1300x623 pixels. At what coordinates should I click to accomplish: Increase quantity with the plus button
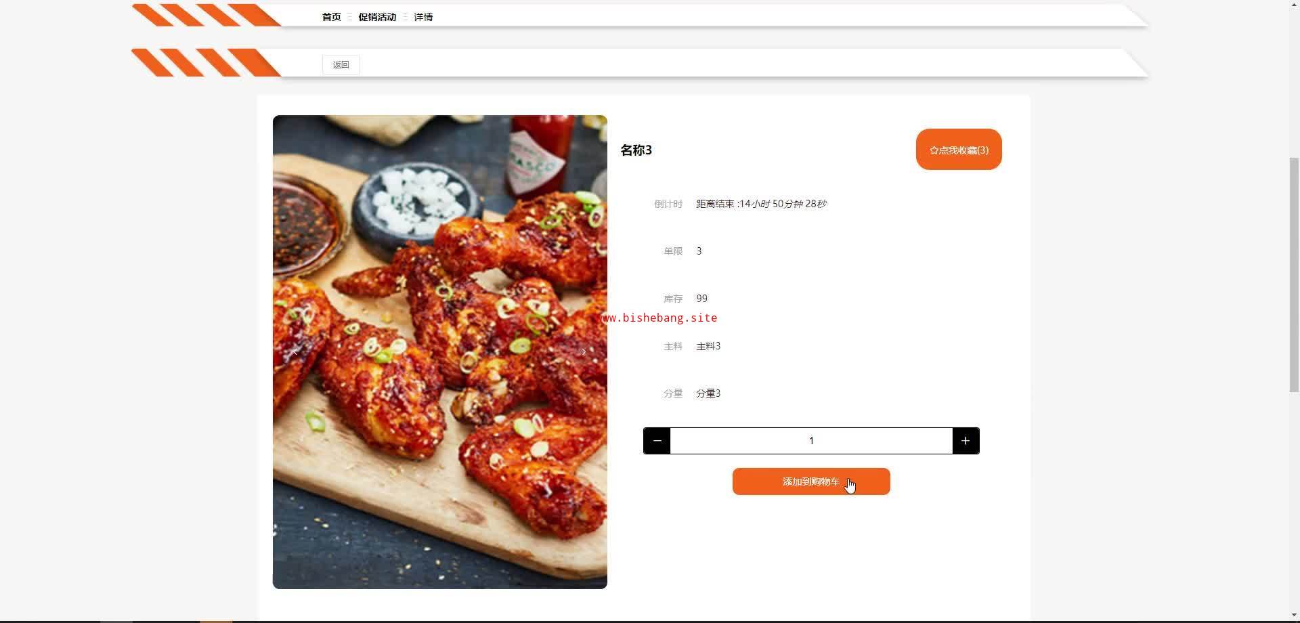966,441
